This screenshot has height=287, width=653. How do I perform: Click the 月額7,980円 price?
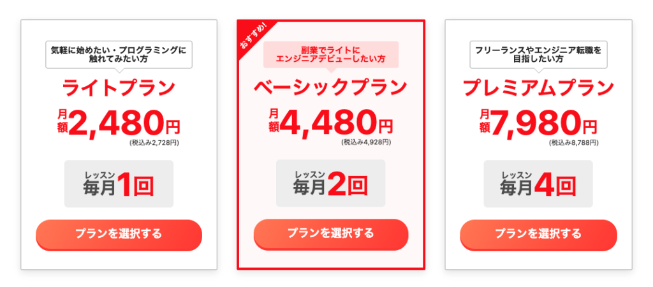click(538, 123)
